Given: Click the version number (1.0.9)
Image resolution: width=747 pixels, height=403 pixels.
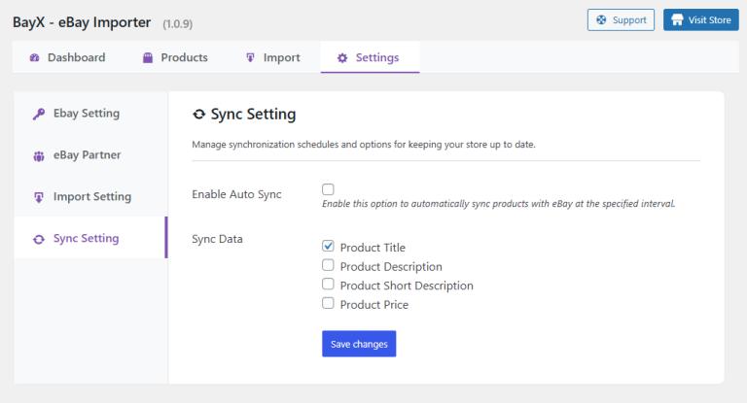Looking at the screenshot, I should [x=178, y=23].
